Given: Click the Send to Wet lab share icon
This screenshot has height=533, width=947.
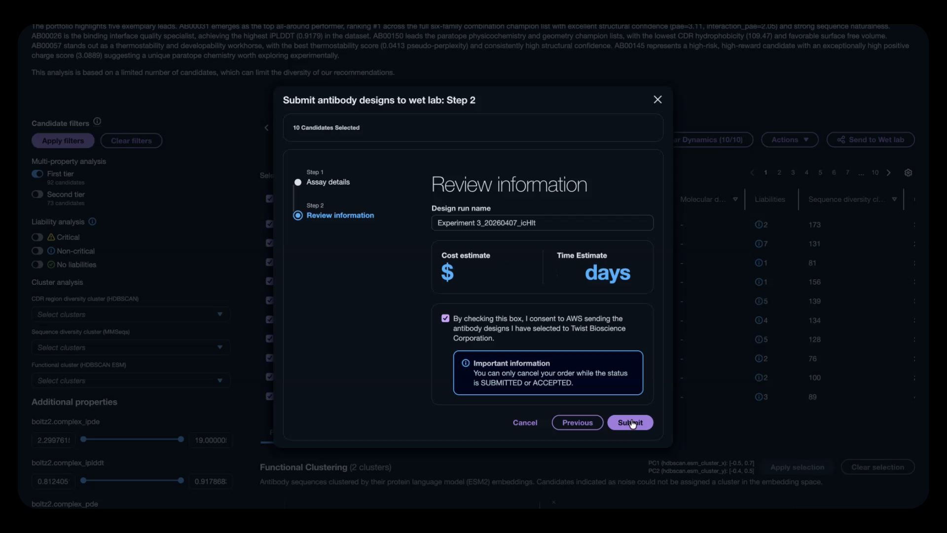Looking at the screenshot, I should click(841, 140).
